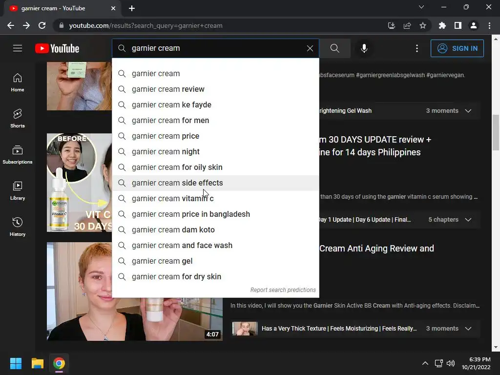Close the garnier cream - YouTube tab
Viewport: 500px width, 375px height.
coord(113,8)
